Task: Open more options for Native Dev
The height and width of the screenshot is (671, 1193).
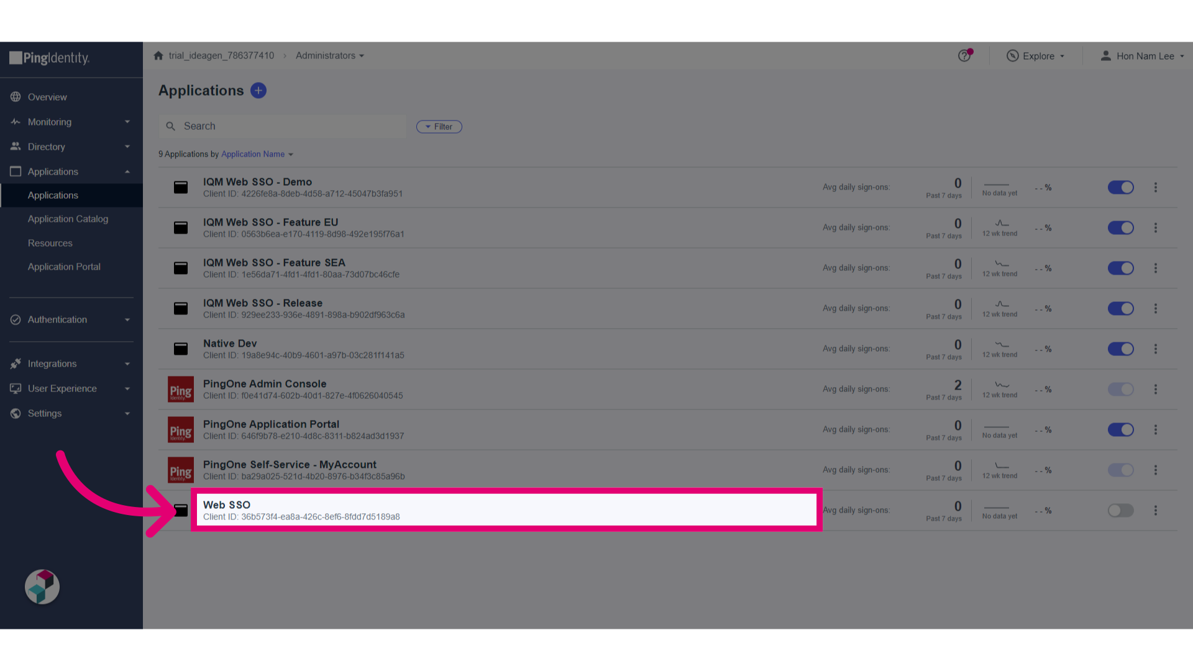Action: 1156,349
